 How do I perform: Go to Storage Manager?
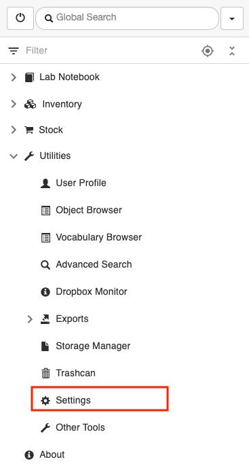click(85, 346)
